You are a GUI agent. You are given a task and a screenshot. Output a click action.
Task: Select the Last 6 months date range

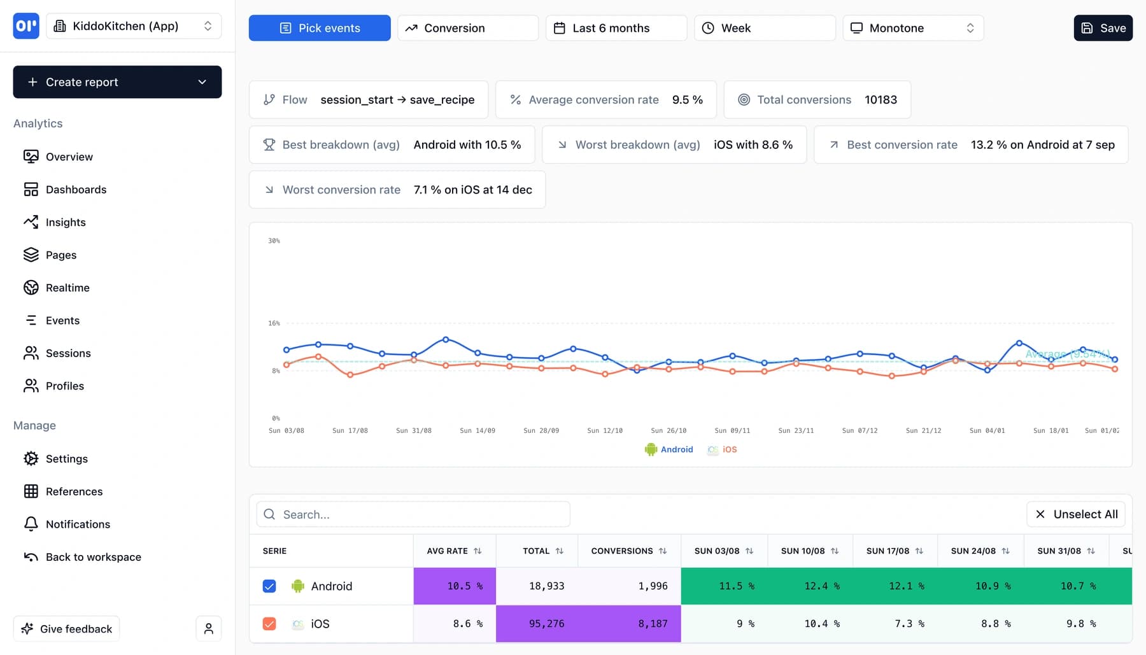click(615, 28)
